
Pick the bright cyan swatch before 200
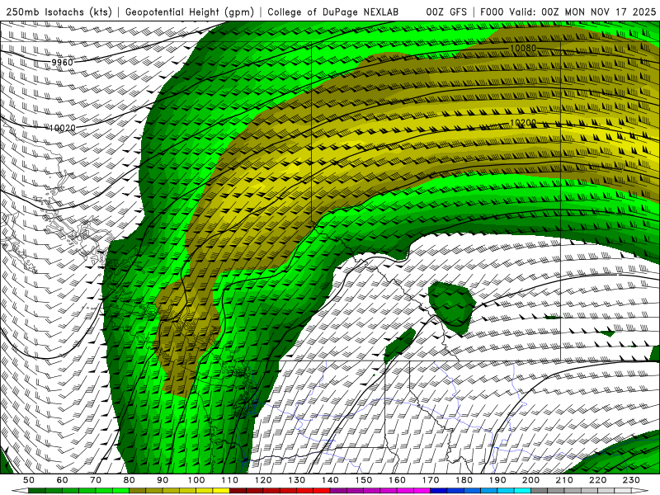point(523,491)
